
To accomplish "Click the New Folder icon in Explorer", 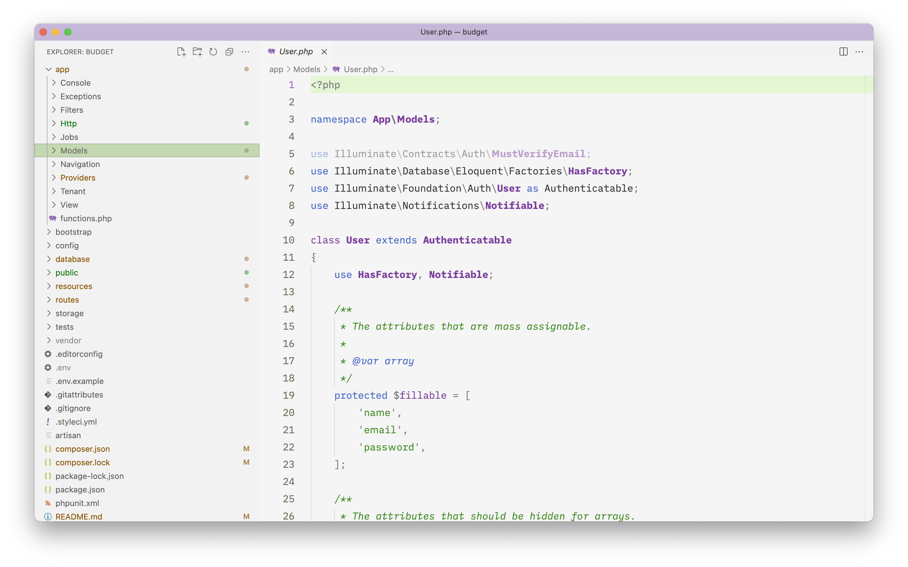I will (x=197, y=52).
